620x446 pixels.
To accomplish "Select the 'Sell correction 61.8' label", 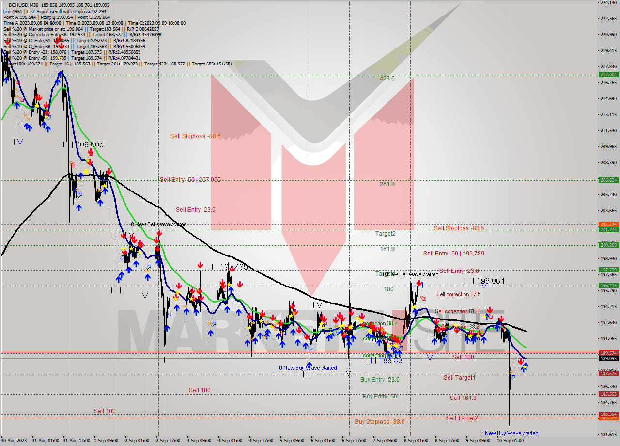I will pyautogui.click(x=457, y=311).
